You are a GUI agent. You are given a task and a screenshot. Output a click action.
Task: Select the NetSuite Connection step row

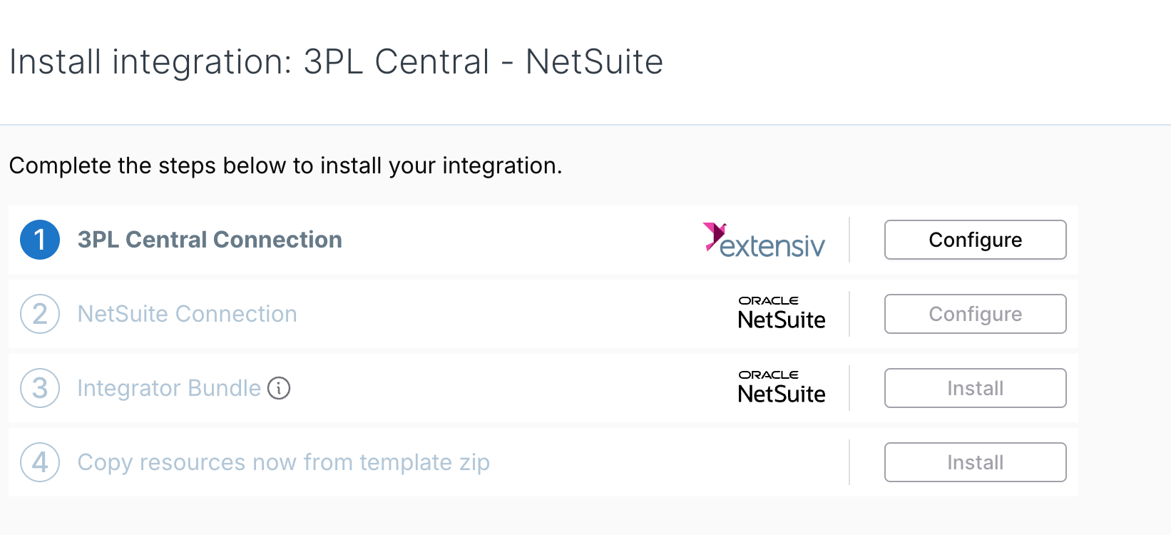click(x=187, y=314)
